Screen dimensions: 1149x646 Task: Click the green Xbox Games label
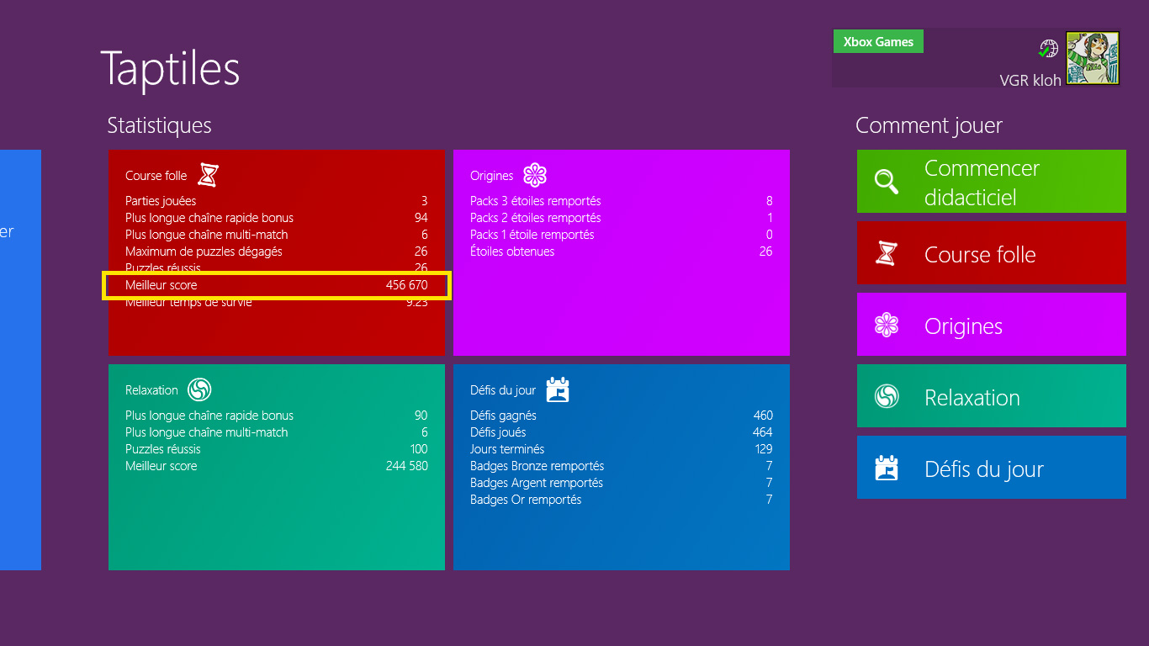pos(877,42)
